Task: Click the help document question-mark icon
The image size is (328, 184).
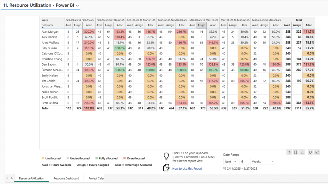Action: pyautogui.click(x=166, y=168)
